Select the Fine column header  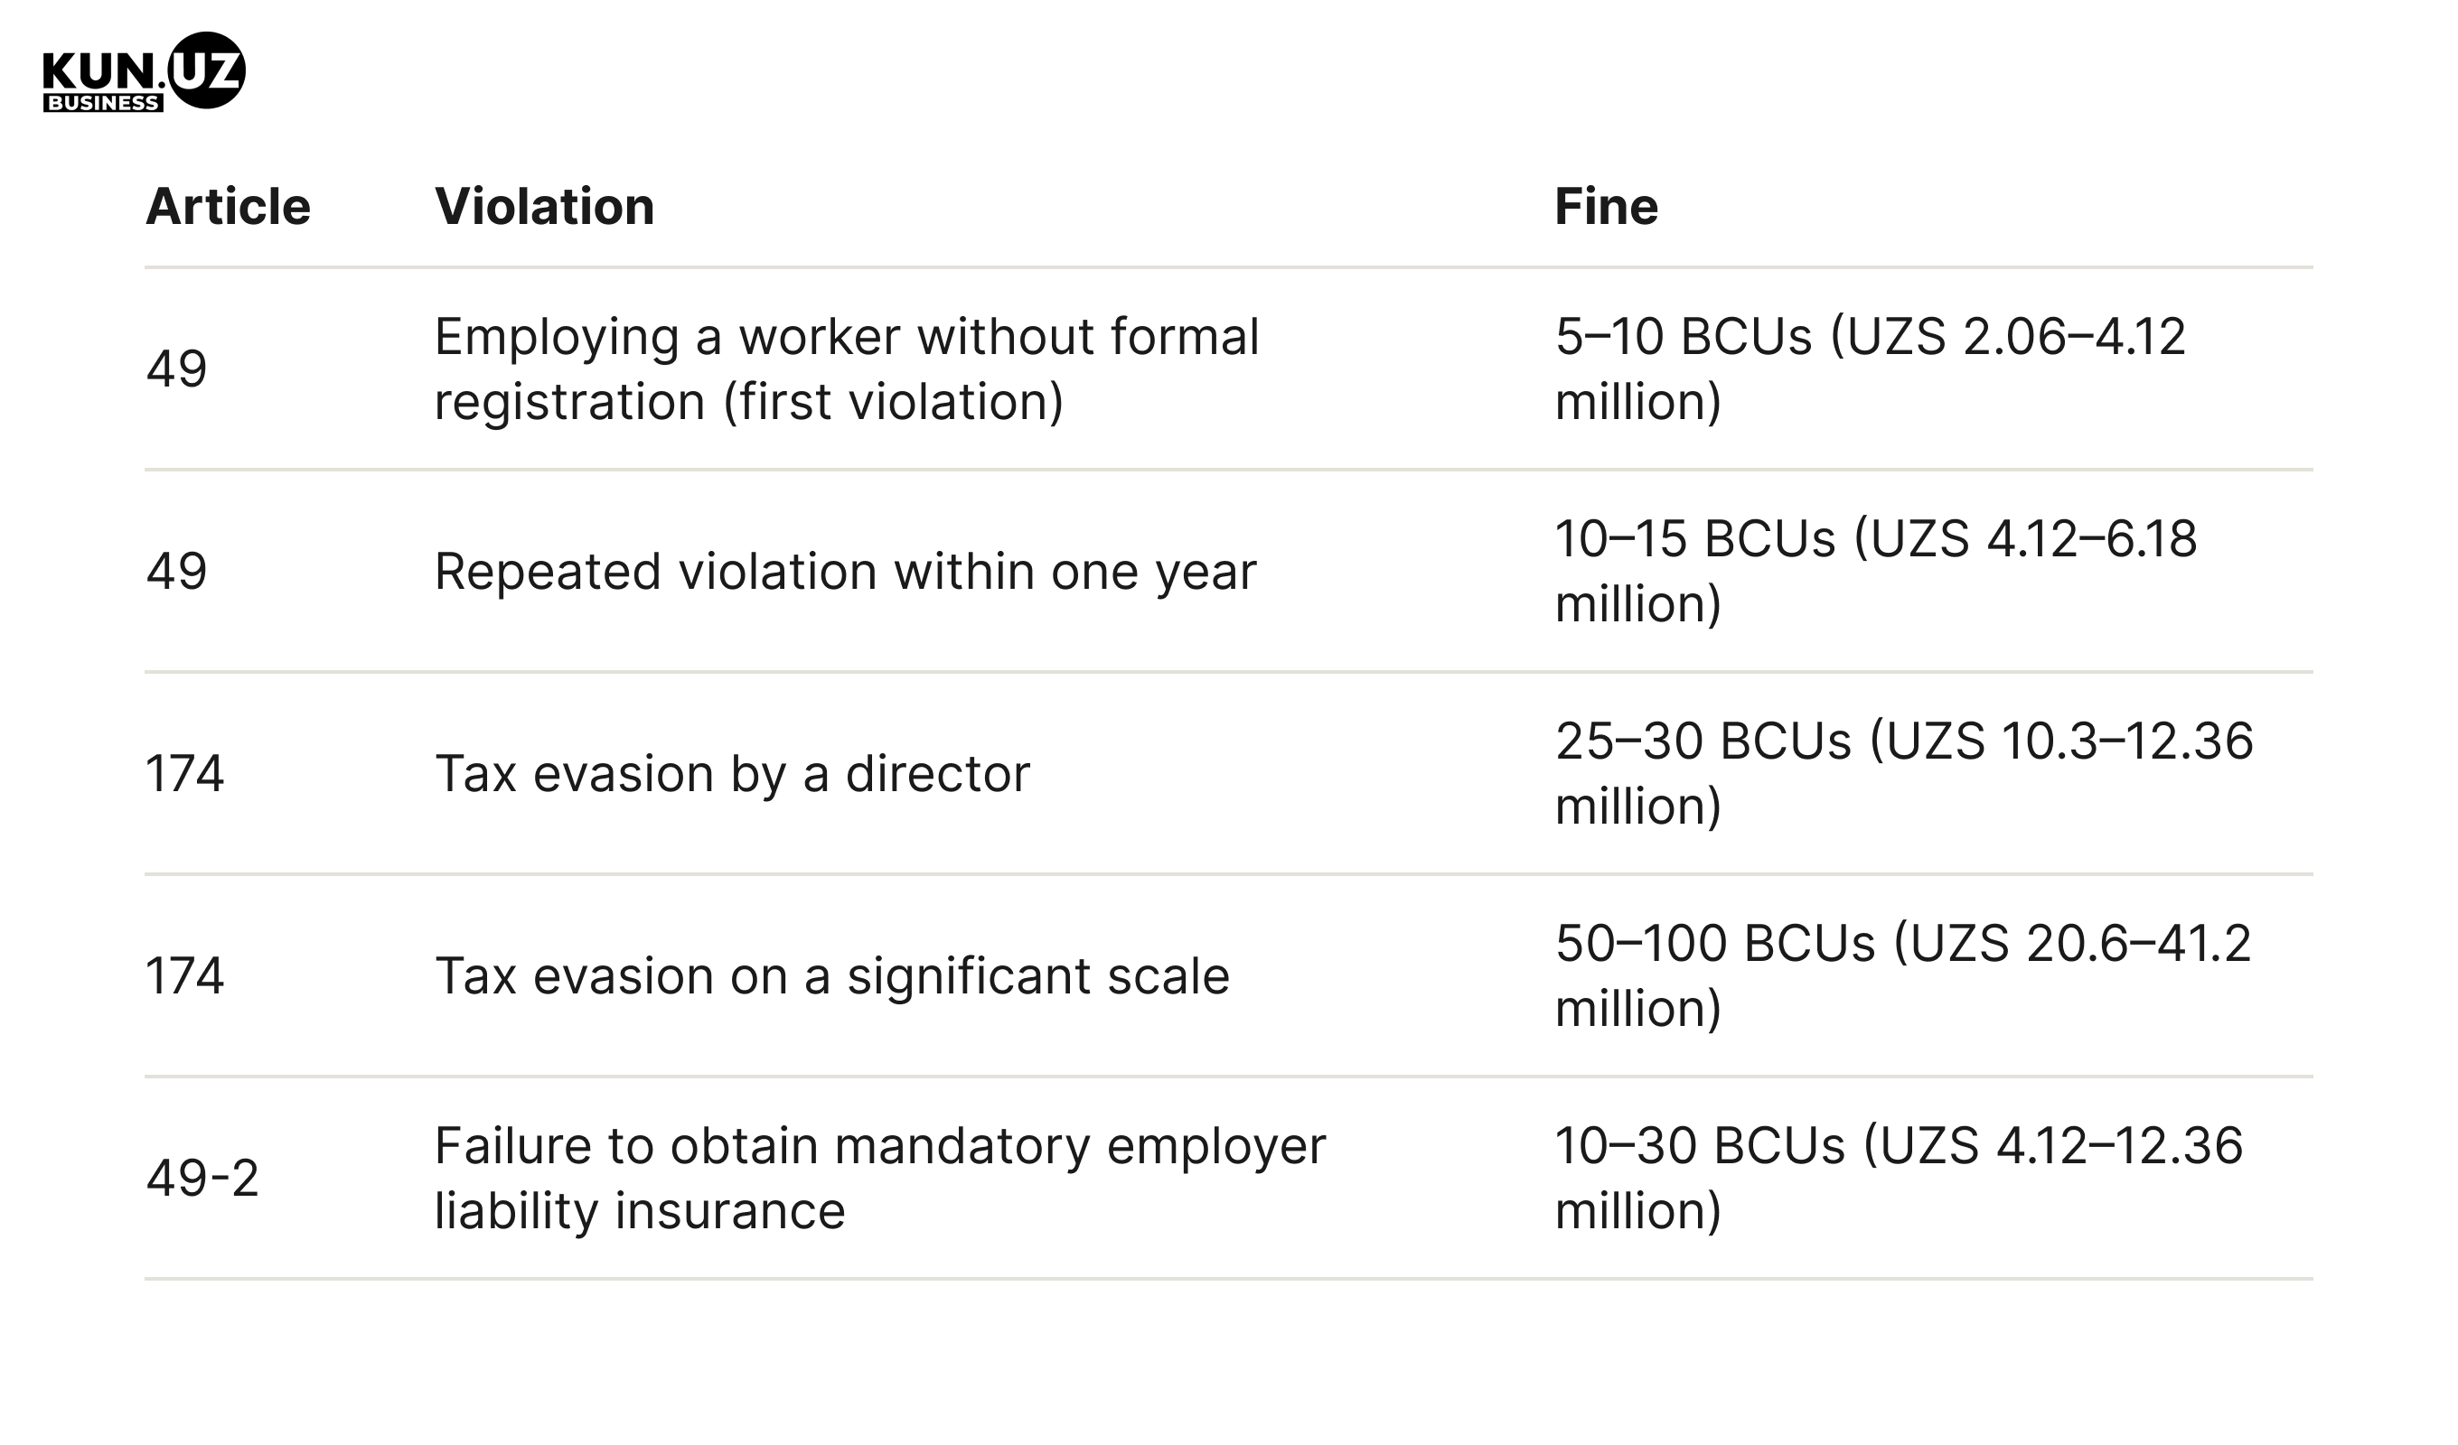tap(1606, 206)
